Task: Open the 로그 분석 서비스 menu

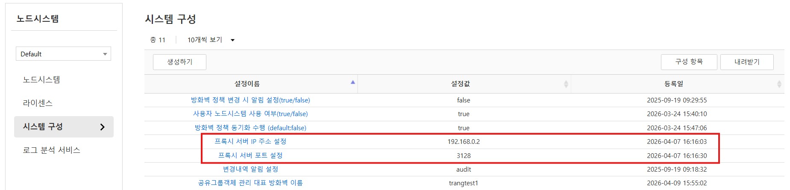Action: tap(51, 150)
